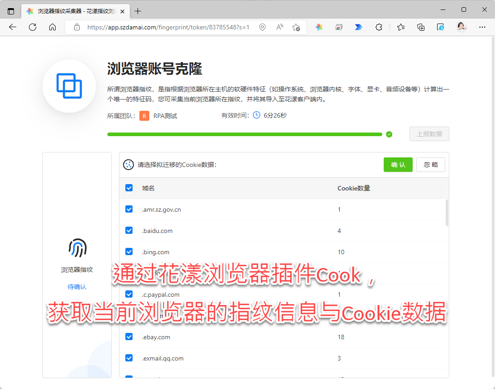Image resolution: width=495 pixels, height=389 pixels.
Task: Activate the Read aloud icon
Action: coord(279,27)
